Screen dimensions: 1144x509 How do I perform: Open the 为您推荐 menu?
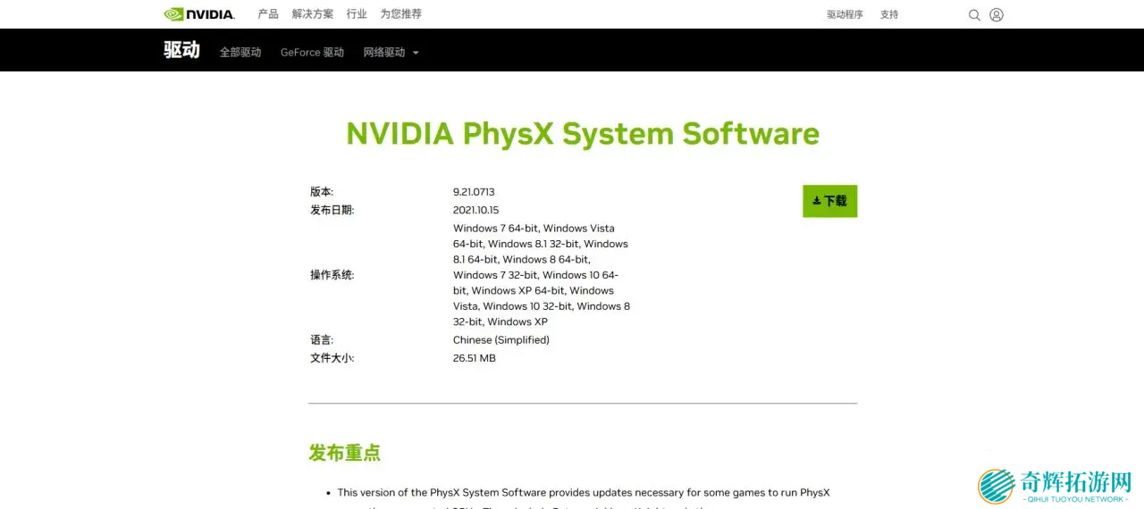400,14
